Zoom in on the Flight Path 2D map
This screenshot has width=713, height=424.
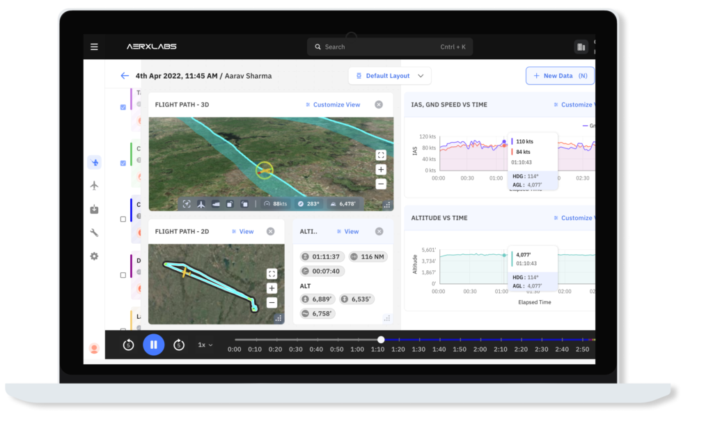tap(272, 288)
